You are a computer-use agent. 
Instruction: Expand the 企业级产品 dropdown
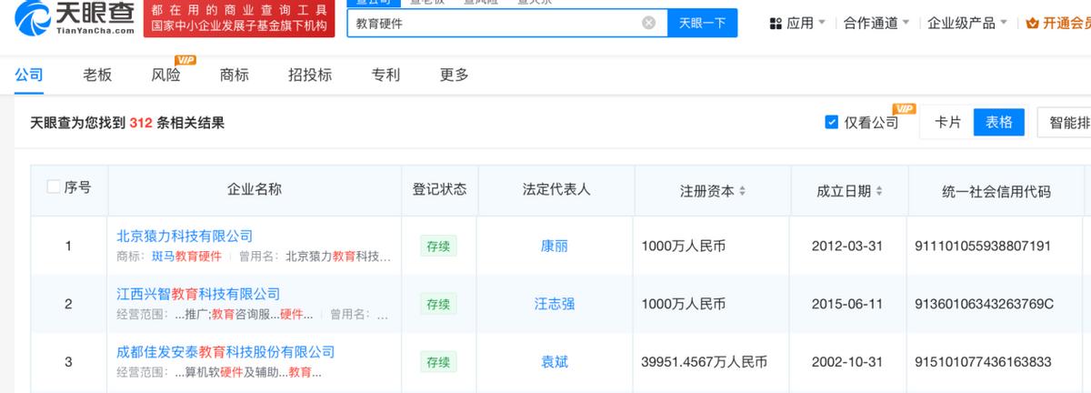point(966,23)
